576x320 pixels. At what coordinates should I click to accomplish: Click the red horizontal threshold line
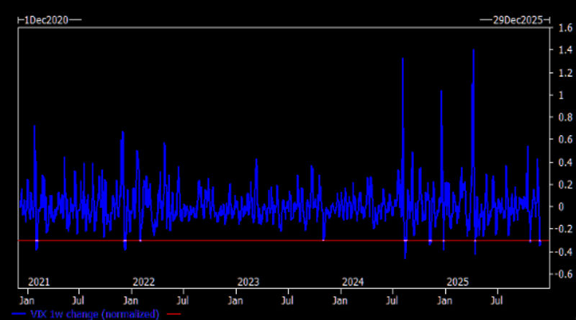click(x=288, y=240)
